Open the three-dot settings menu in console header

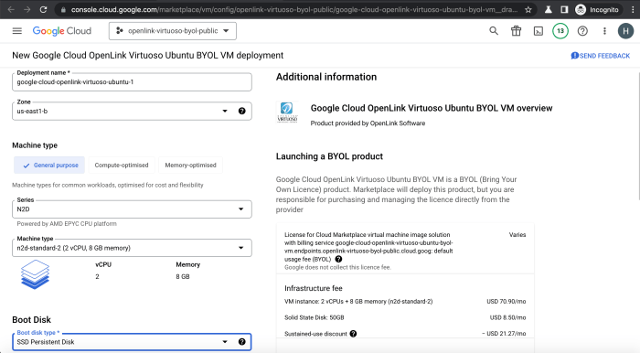point(604,31)
